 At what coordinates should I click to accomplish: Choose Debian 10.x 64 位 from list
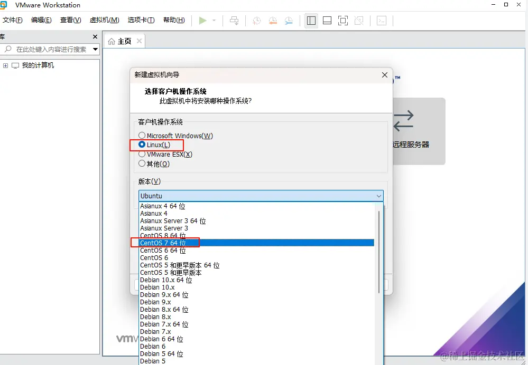(257, 280)
